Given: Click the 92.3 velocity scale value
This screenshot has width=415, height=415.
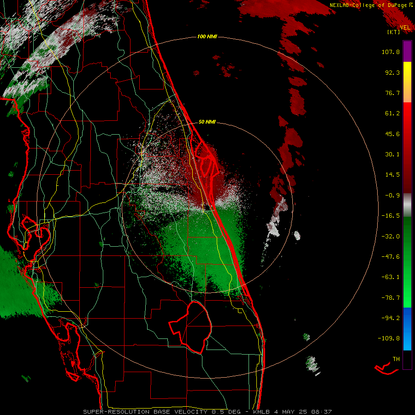Looking at the screenshot, I should [x=392, y=72].
